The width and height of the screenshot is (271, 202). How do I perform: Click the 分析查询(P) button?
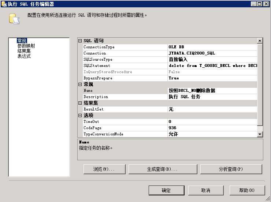point(231,169)
